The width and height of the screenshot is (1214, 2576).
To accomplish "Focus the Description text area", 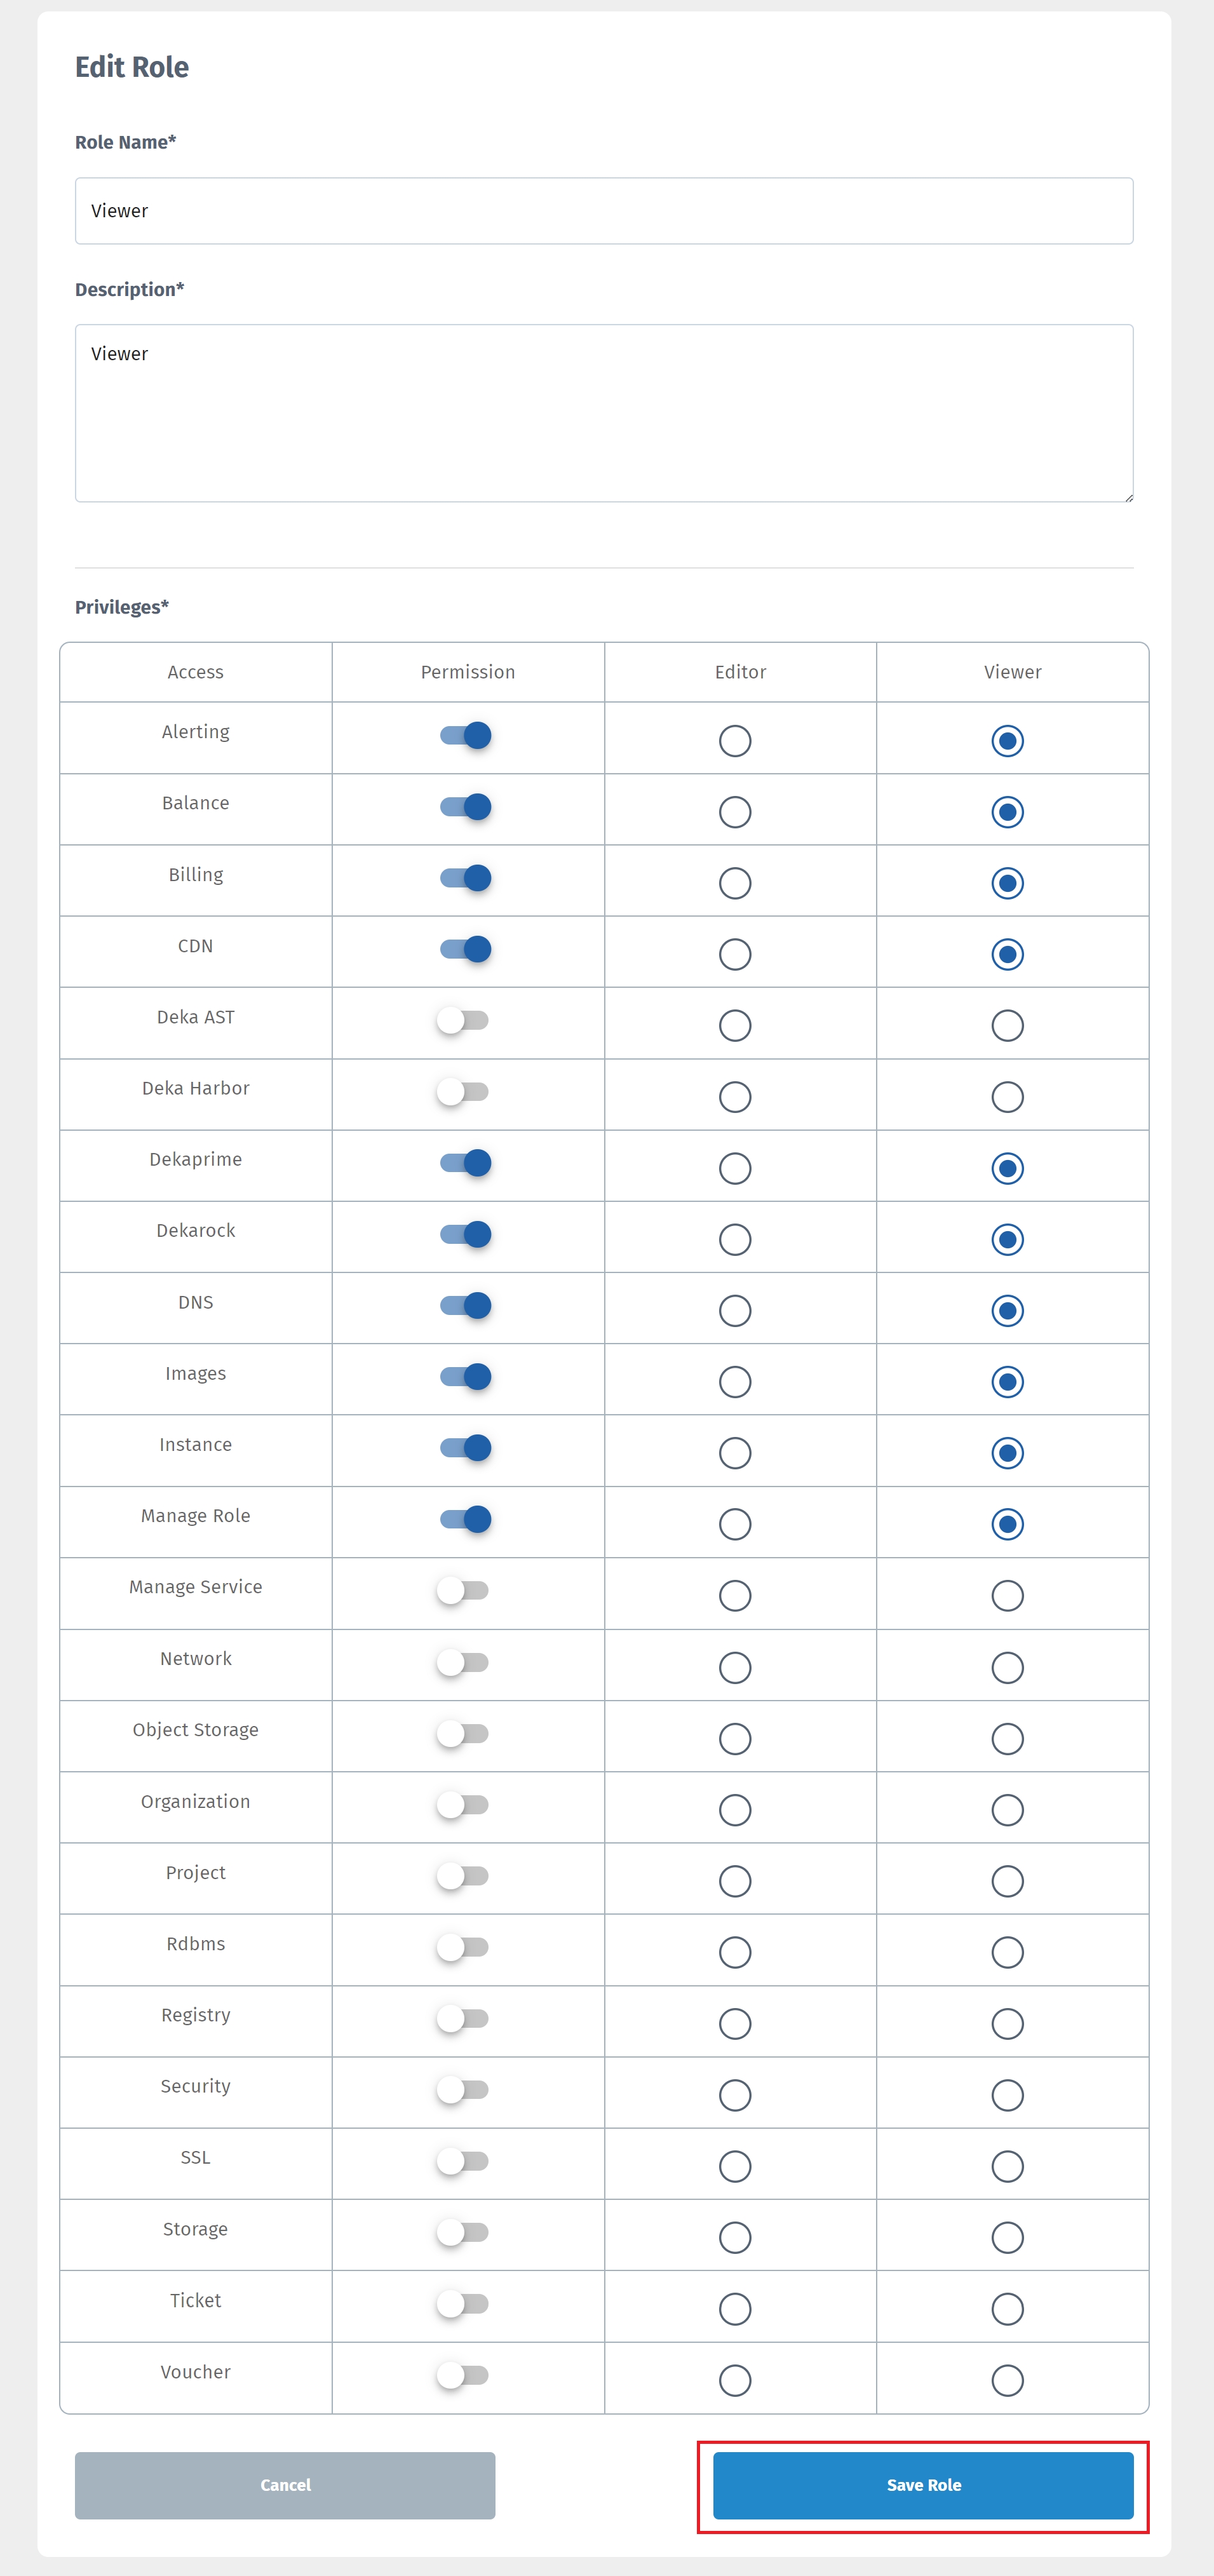I will pos(604,413).
